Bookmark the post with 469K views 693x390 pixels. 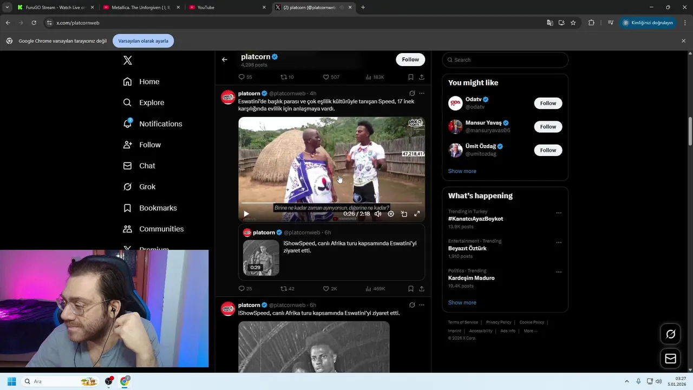[x=411, y=289]
